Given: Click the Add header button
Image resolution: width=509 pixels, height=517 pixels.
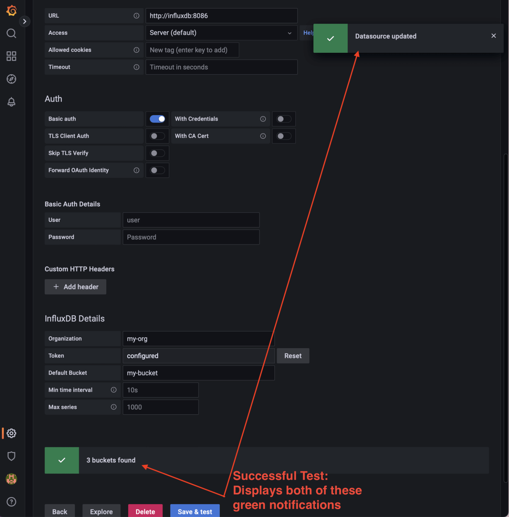Looking at the screenshot, I should click(x=75, y=287).
